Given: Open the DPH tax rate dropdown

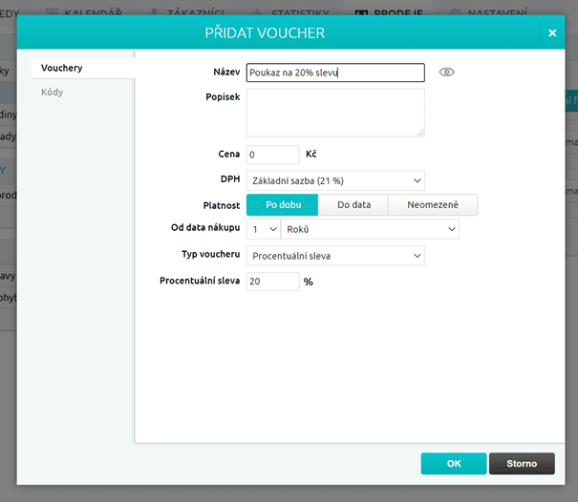Looking at the screenshot, I should tap(334, 179).
